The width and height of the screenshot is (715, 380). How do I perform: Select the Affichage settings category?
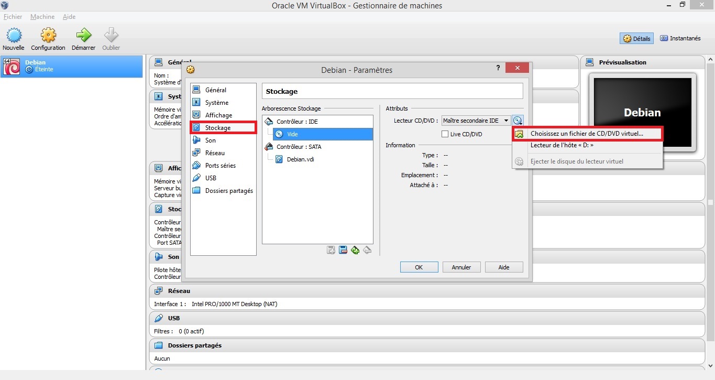coord(223,115)
